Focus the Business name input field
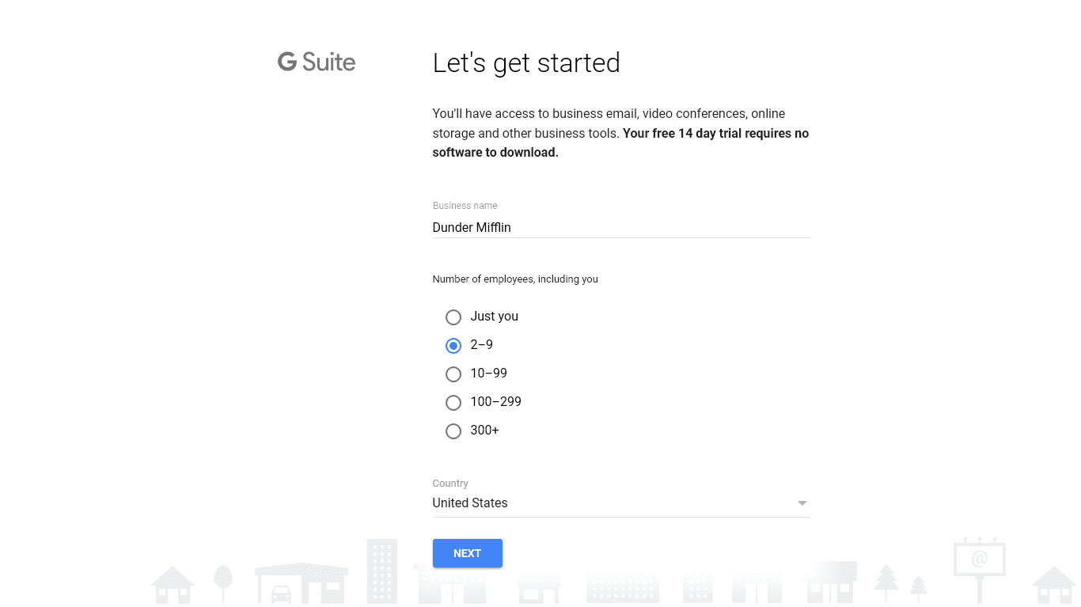The width and height of the screenshot is (1081, 607). (621, 227)
